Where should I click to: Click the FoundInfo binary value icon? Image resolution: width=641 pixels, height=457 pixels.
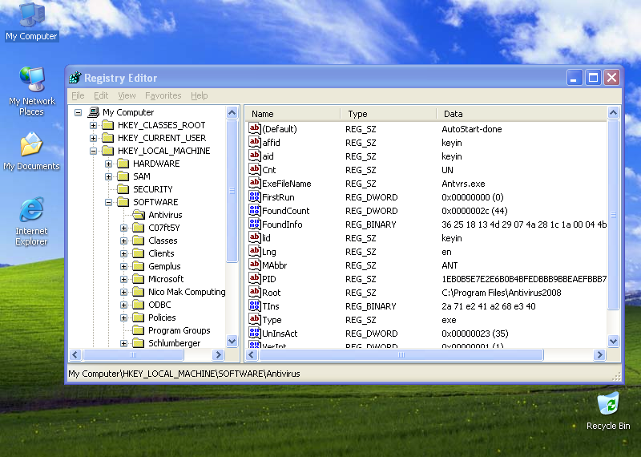point(255,224)
